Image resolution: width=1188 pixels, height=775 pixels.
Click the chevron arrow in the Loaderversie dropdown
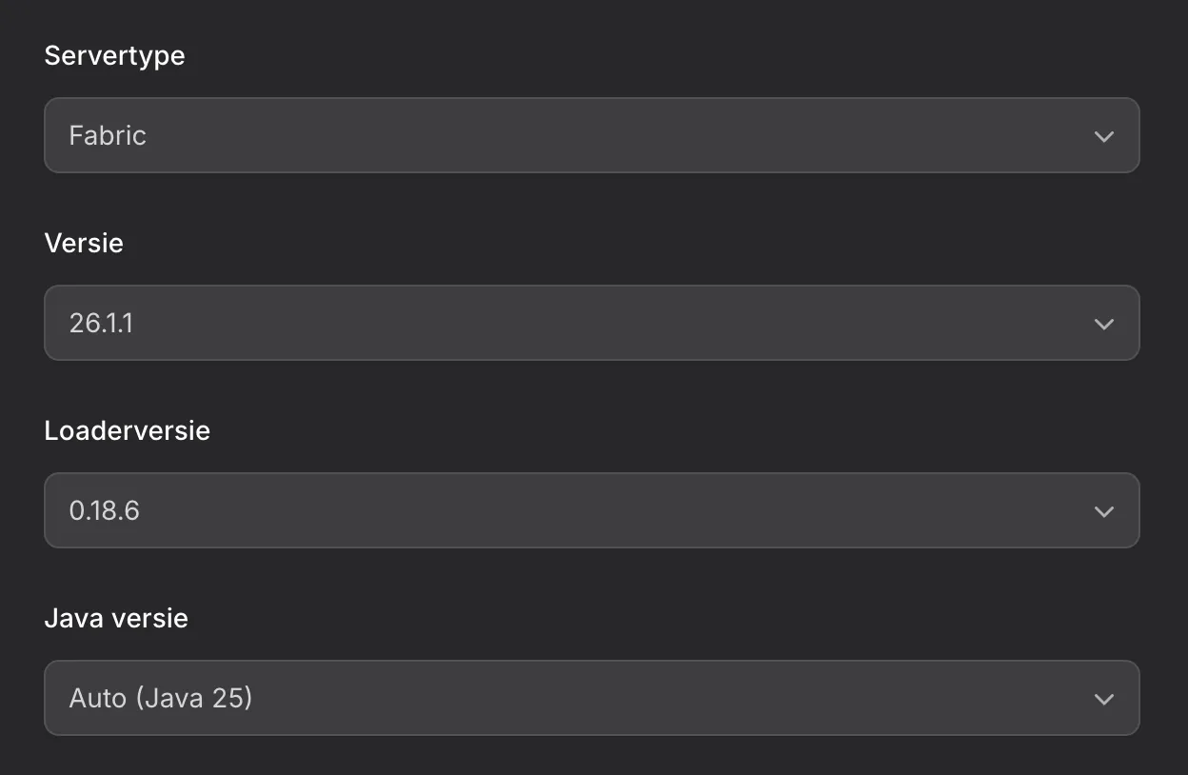click(x=1103, y=511)
